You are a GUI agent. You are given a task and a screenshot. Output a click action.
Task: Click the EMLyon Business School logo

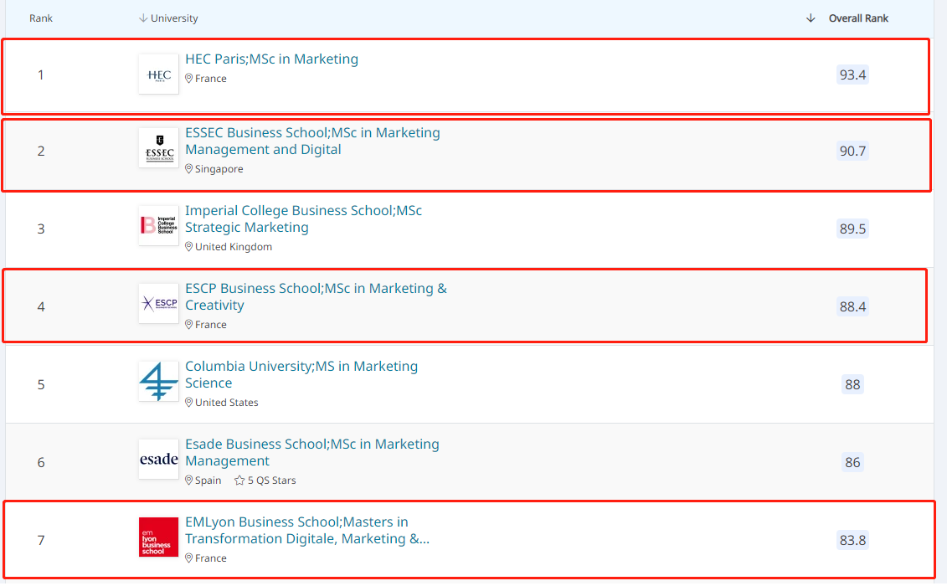[x=158, y=537]
